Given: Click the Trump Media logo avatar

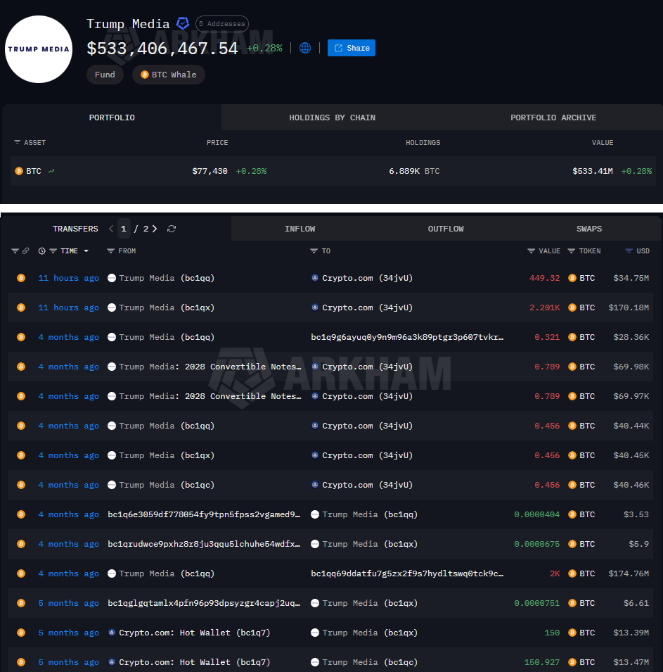Looking at the screenshot, I should [x=39, y=49].
